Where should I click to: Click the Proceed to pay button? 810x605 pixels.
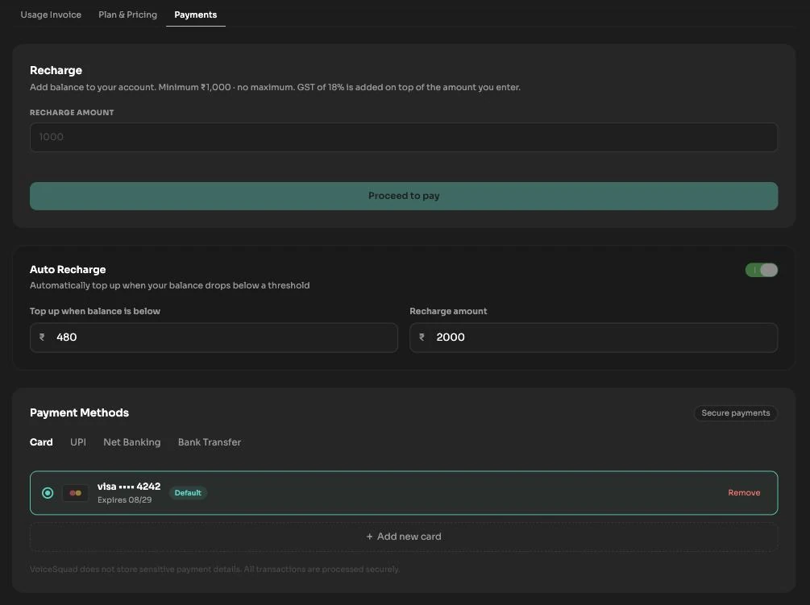[x=404, y=196]
